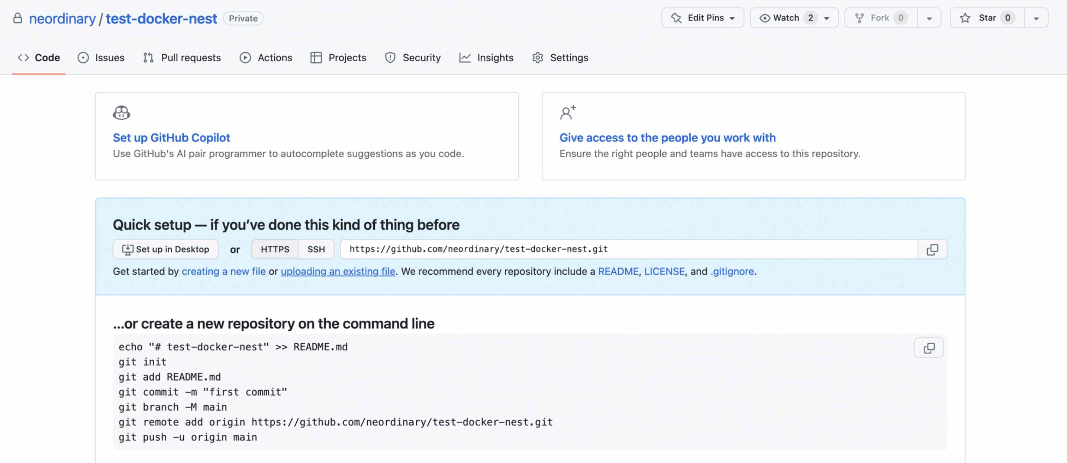1067x463 pixels.
Task: Open the neordinary owner link
Action: (x=62, y=18)
